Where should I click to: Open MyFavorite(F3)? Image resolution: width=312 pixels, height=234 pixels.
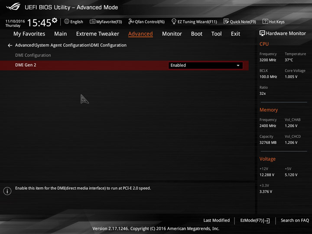tap(106, 22)
